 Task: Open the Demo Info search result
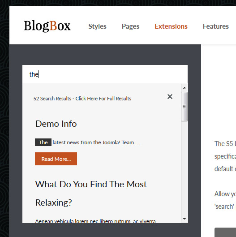pos(56,124)
